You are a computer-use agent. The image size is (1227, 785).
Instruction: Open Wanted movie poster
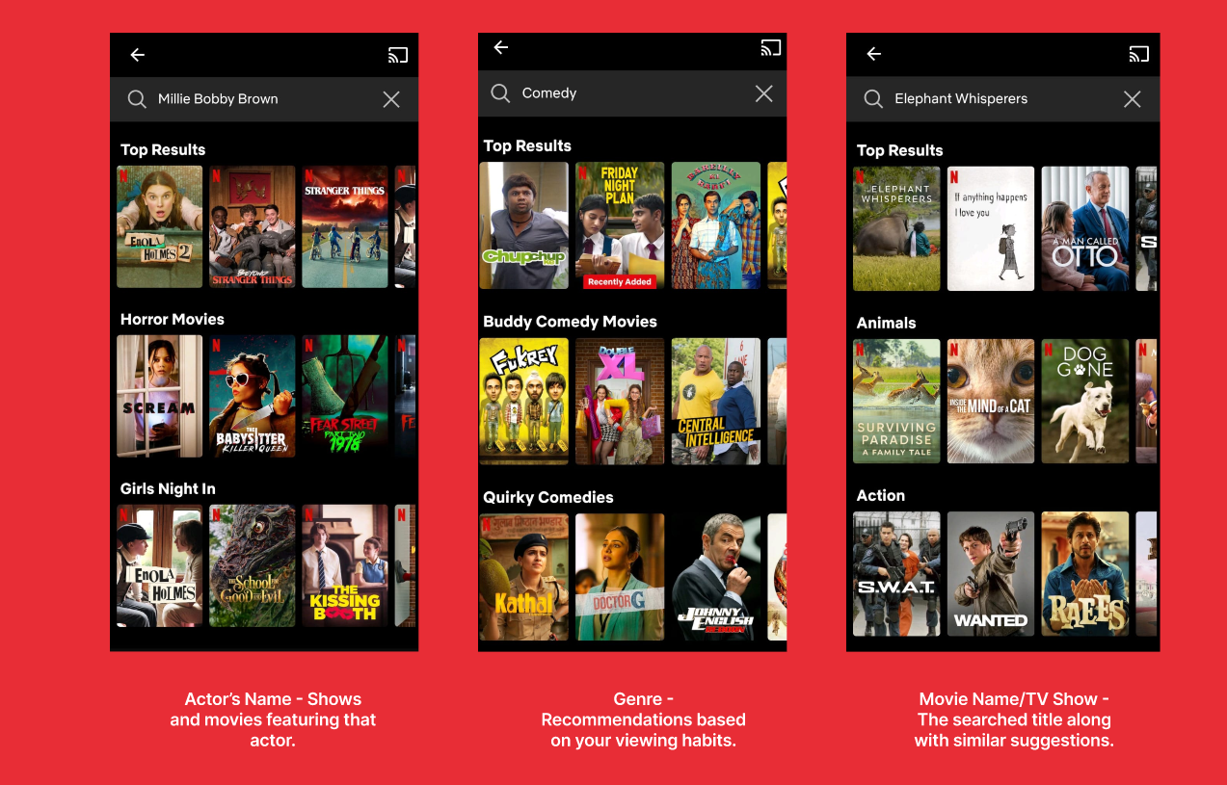coord(991,573)
